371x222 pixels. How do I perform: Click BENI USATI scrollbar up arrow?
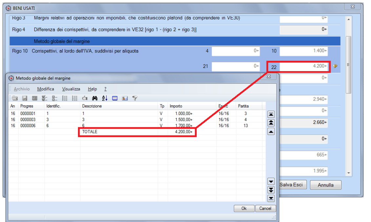348,19
